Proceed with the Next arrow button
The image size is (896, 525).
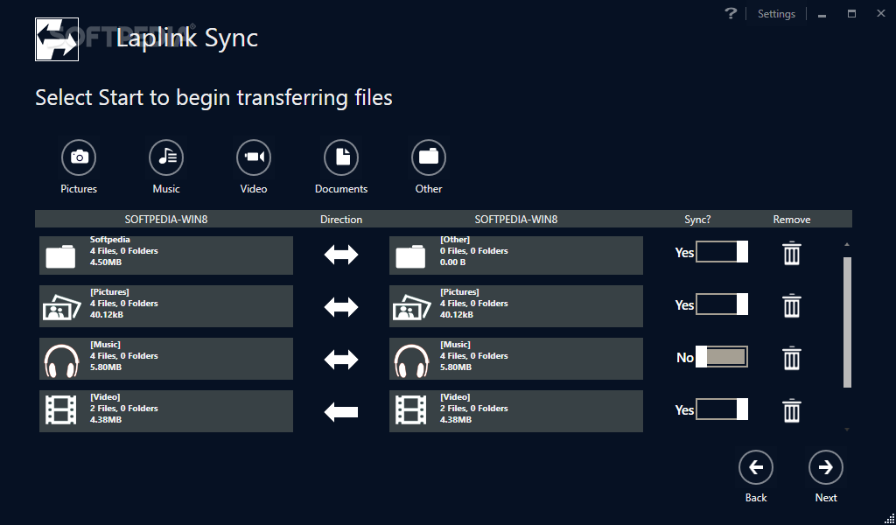(826, 468)
